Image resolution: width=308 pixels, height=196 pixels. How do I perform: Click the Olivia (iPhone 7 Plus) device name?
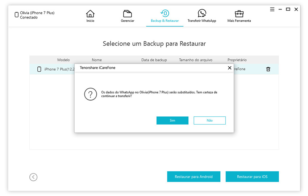[x=37, y=13]
